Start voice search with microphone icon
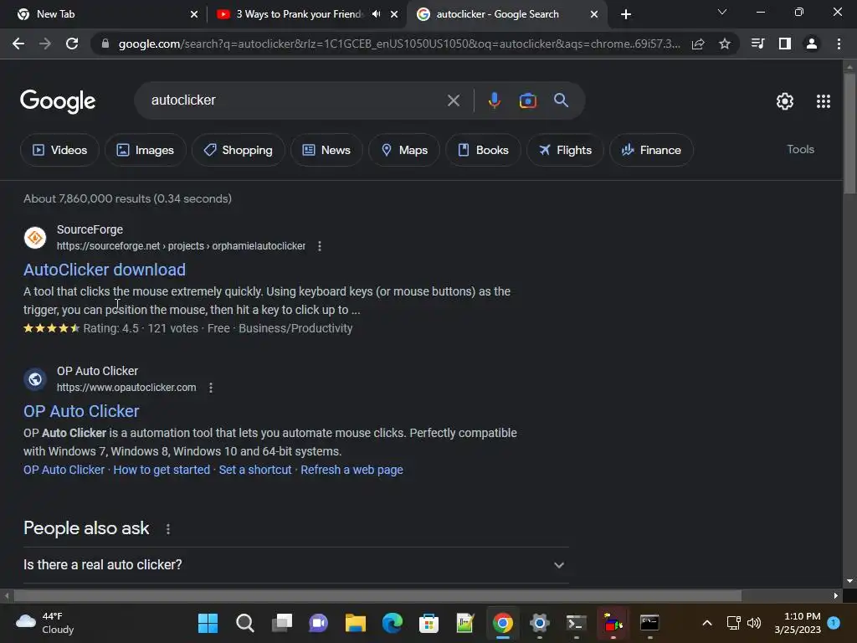This screenshot has height=643, width=857. pyautogui.click(x=494, y=100)
